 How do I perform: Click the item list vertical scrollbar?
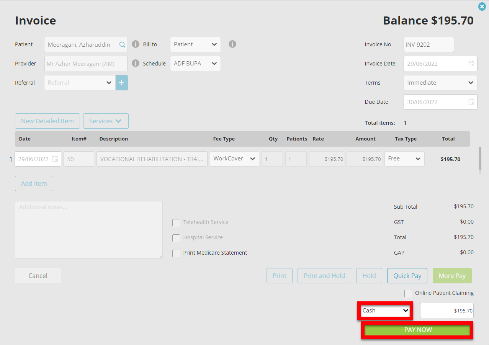[x=480, y=158]
